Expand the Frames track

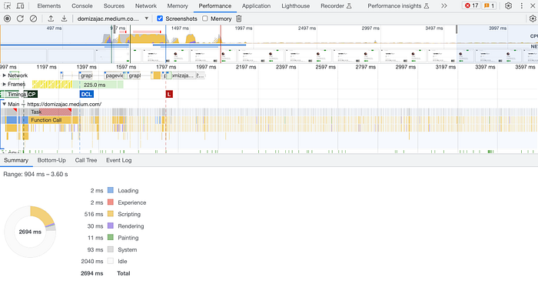click(4, 84)
